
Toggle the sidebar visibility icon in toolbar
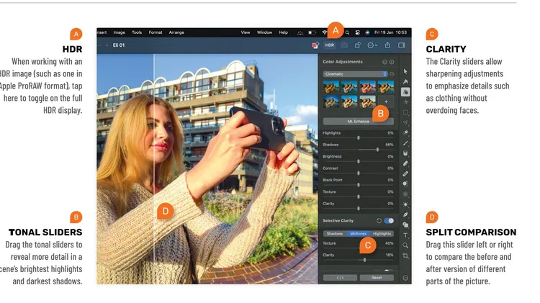pyautogui.click(x=401, y=45)
